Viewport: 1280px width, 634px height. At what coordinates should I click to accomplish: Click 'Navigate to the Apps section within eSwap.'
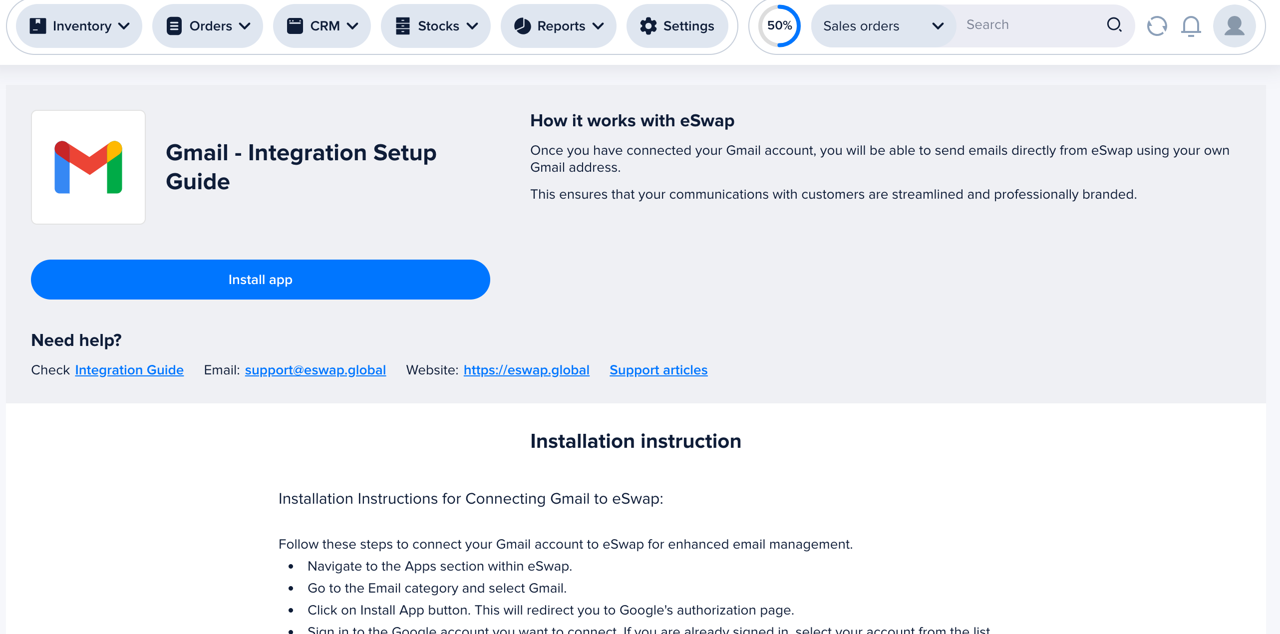[440, 566]
